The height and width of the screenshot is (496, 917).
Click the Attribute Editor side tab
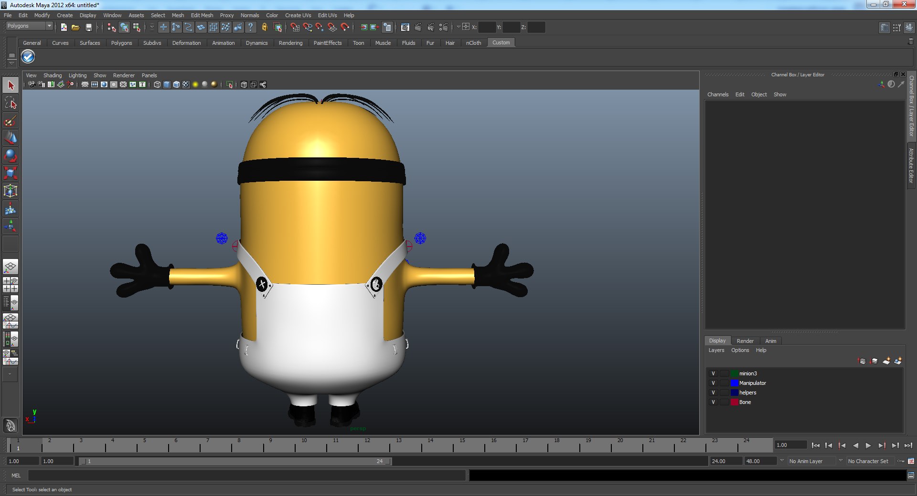click(911, 165)
